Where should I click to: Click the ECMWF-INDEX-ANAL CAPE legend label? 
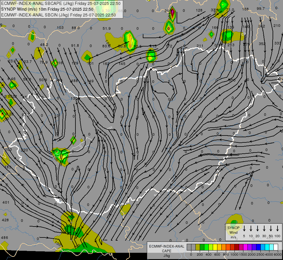(167, 248)
